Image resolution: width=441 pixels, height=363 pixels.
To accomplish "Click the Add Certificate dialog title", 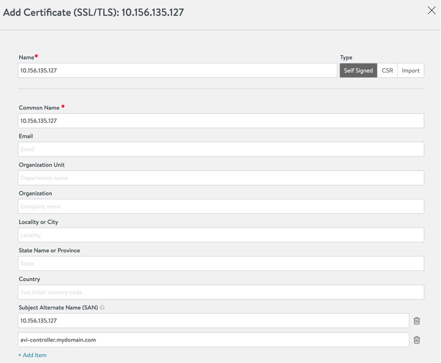I will coord(93,12).
